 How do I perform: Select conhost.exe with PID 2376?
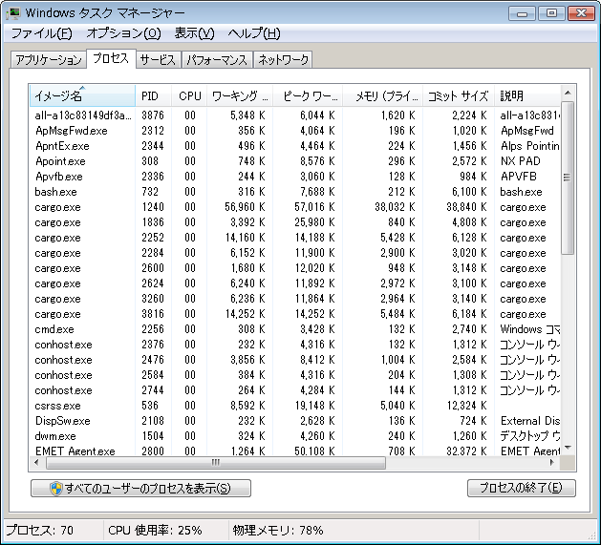(x=295, y=345)
